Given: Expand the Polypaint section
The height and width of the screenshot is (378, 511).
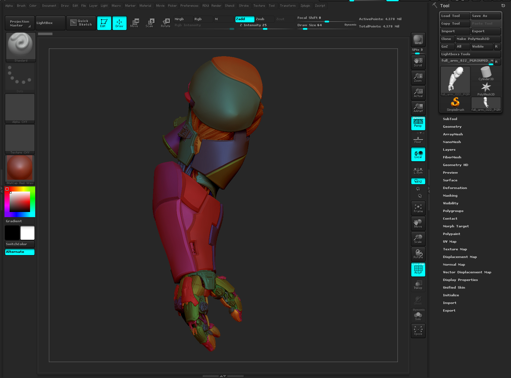Looking at the screenshot, I should click(x=452, y=234).
